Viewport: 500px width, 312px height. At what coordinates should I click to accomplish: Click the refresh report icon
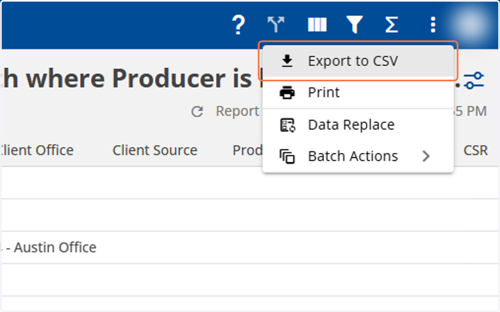click(x=197, y=111)
